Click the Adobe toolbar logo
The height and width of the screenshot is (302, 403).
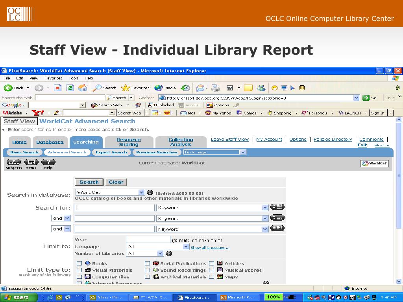coord(12,113)
